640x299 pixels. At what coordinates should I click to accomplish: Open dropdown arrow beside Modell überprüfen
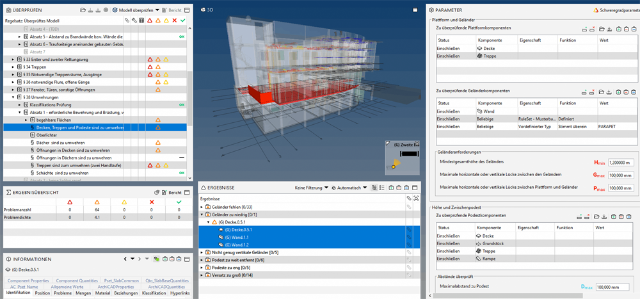coord(156,10)
